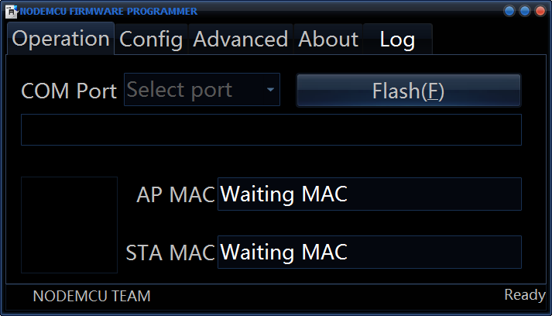Viewport: 552px width, 316px height.
Task: Click the empty flash progress bar
Action: coord(271,129)
